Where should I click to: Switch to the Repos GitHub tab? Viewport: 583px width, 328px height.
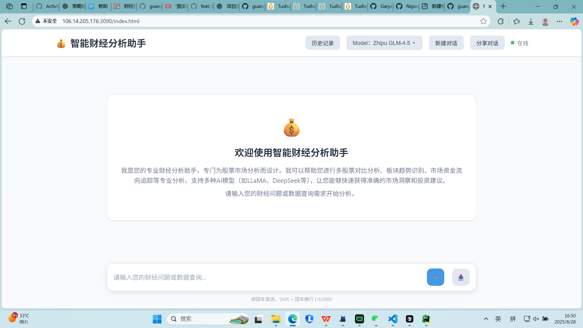tap(407, 6)
